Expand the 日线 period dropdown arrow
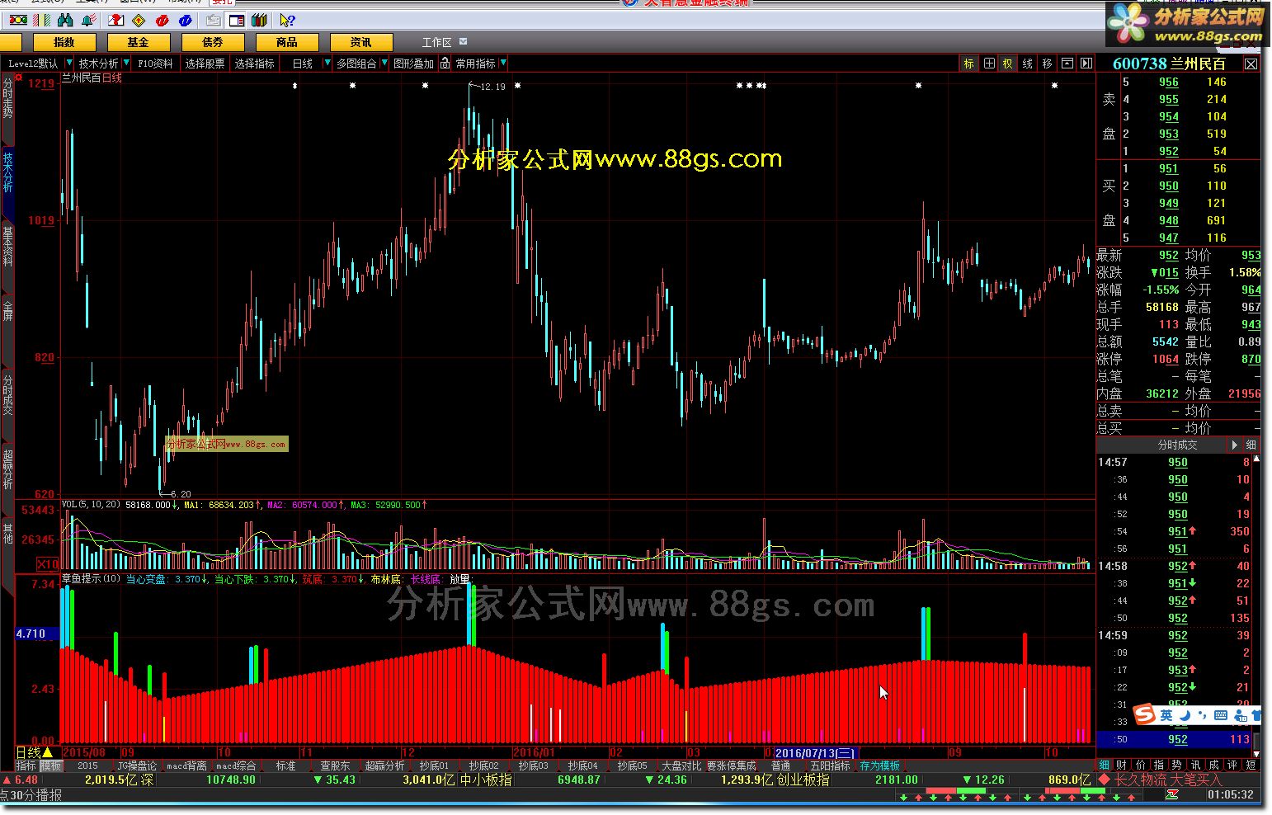The width and height of the screenshot is (1272, 815). click(327, 63)
